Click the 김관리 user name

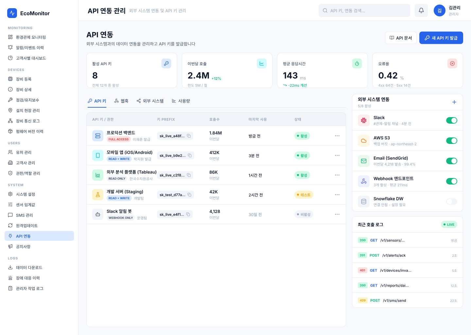tap(454, 8)
